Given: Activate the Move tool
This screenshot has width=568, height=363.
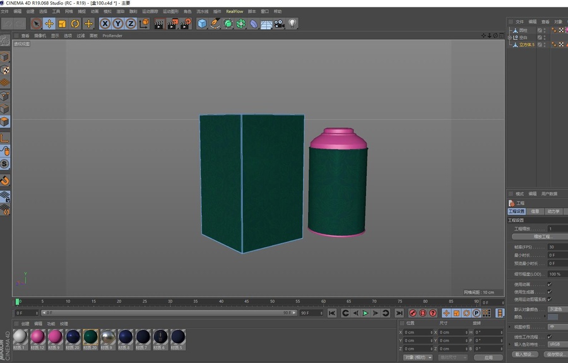Looking at the screenshot, I should click(49, 24).
